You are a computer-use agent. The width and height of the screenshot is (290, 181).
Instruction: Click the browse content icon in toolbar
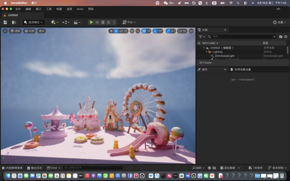tap(14, 22)
